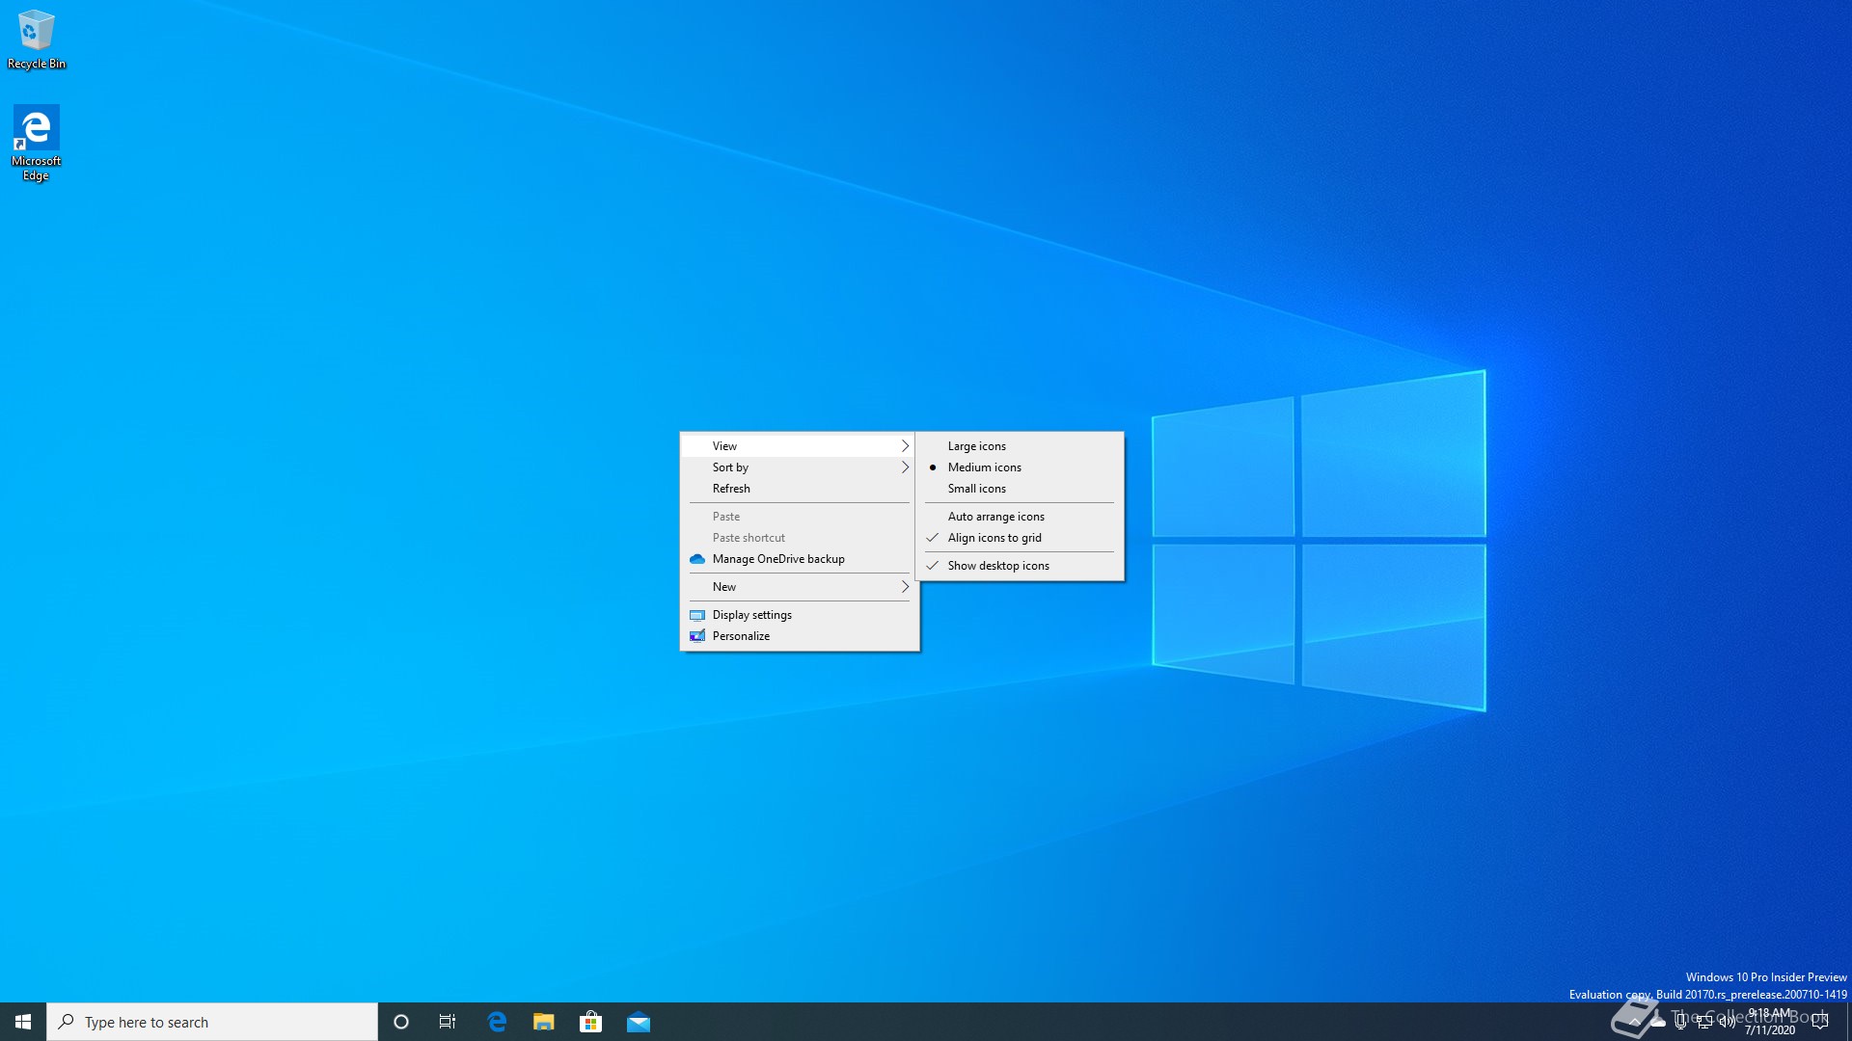Image resolution: width=1852 pixels, height=1041 pixels.
Task: Click the OneDrive tray icon
Action: 1658,1022
